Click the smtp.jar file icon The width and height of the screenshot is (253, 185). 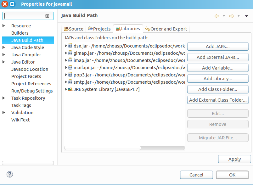pyautogui.click(x=70, y=82)
